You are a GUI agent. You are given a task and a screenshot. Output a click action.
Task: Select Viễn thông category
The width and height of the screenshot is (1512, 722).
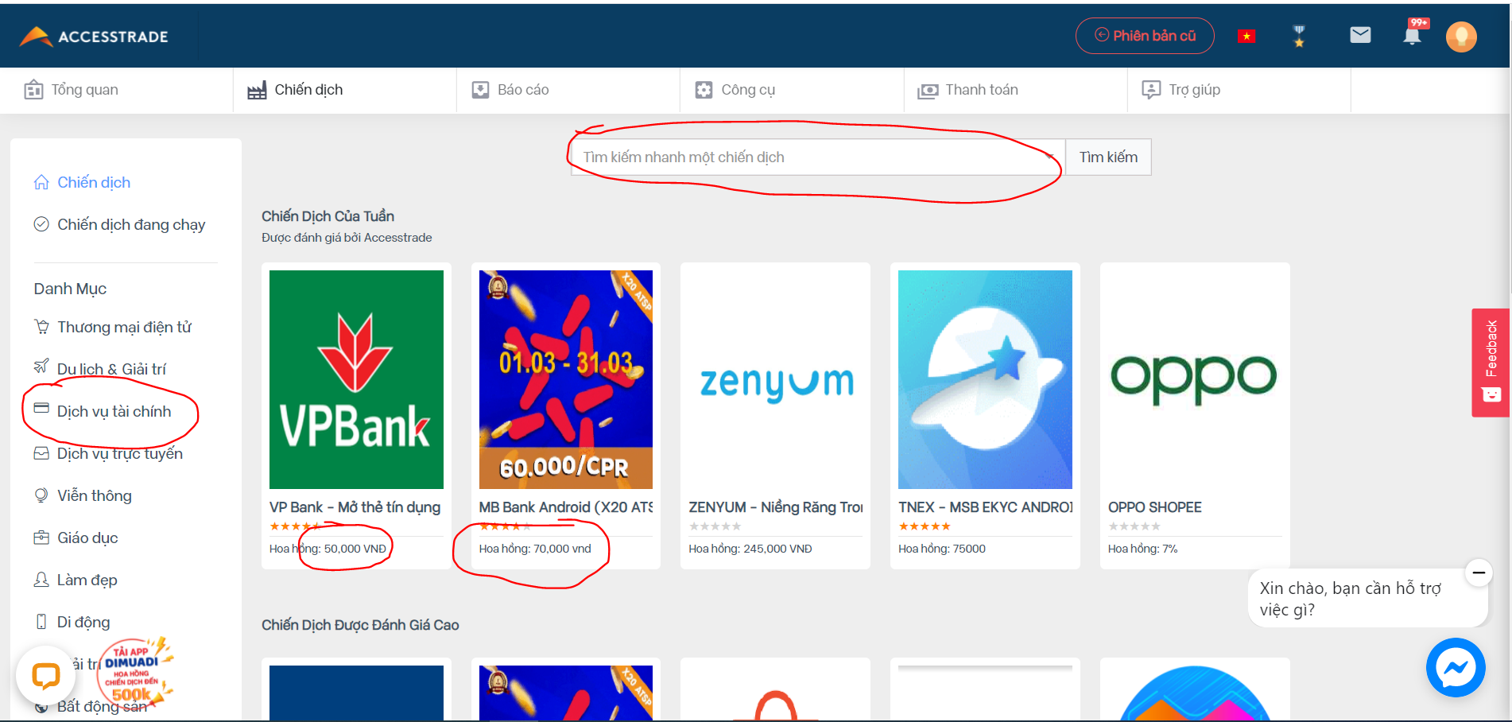pyautogui.click(x=94, y=495)
